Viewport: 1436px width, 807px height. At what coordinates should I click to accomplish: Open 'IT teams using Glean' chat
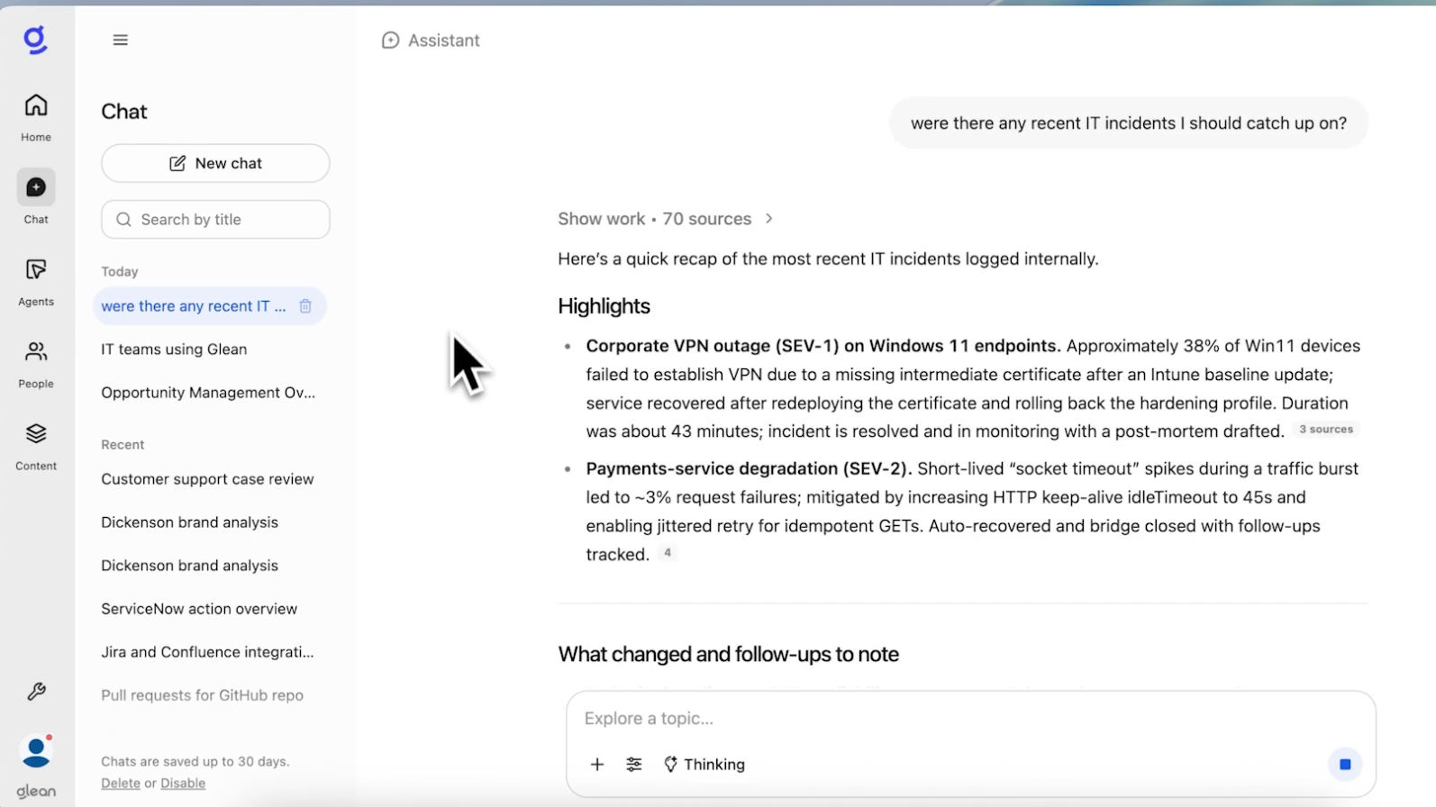[174, 349]
